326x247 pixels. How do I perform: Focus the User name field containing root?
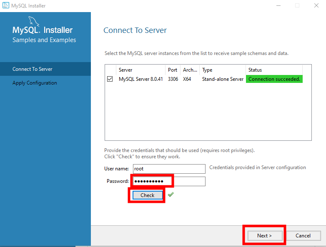pyautogui.click(x=169, y=169)
